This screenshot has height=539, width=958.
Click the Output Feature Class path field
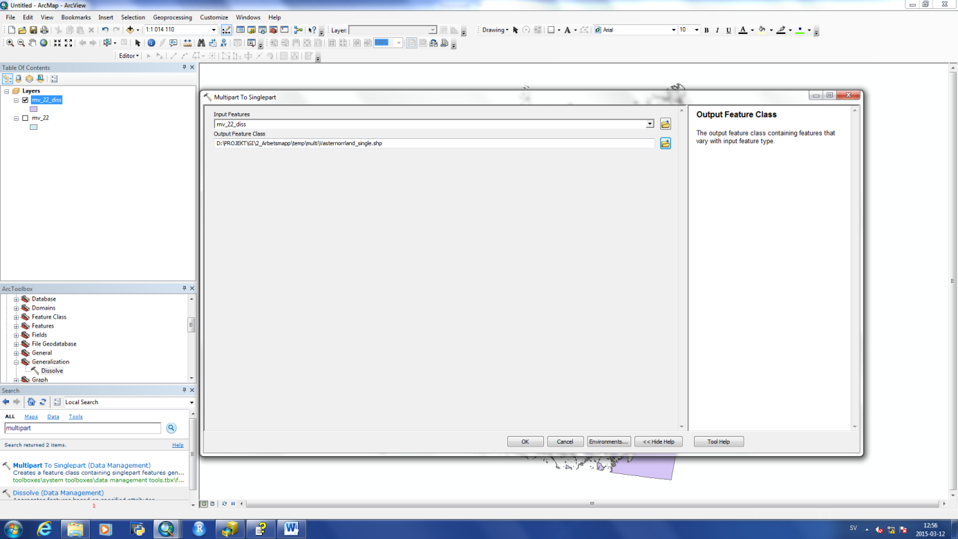(x=434, y=143)
